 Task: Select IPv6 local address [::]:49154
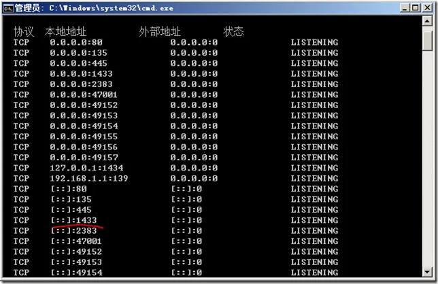point(77,272)
